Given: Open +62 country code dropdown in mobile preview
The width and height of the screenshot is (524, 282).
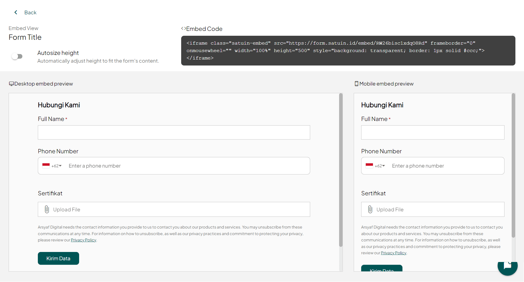Looking at the screenshot, I should (x=380, y=166).
